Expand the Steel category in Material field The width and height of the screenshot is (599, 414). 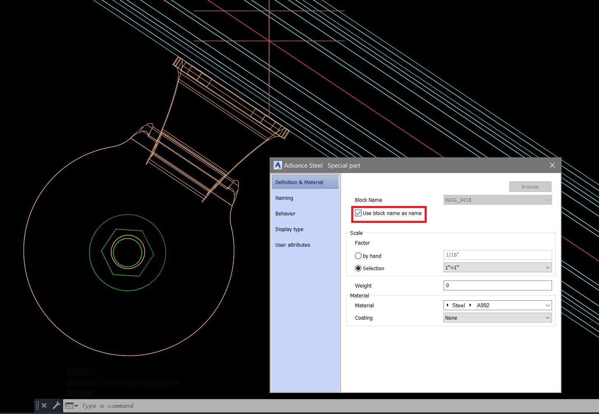tap(448, 305)
